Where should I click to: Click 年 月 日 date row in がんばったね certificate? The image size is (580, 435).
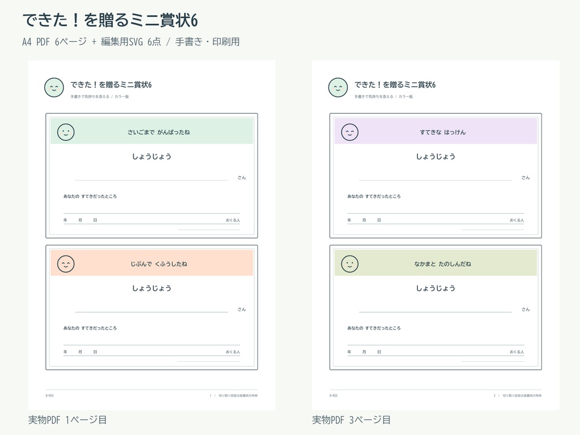[x=80, y=220]
